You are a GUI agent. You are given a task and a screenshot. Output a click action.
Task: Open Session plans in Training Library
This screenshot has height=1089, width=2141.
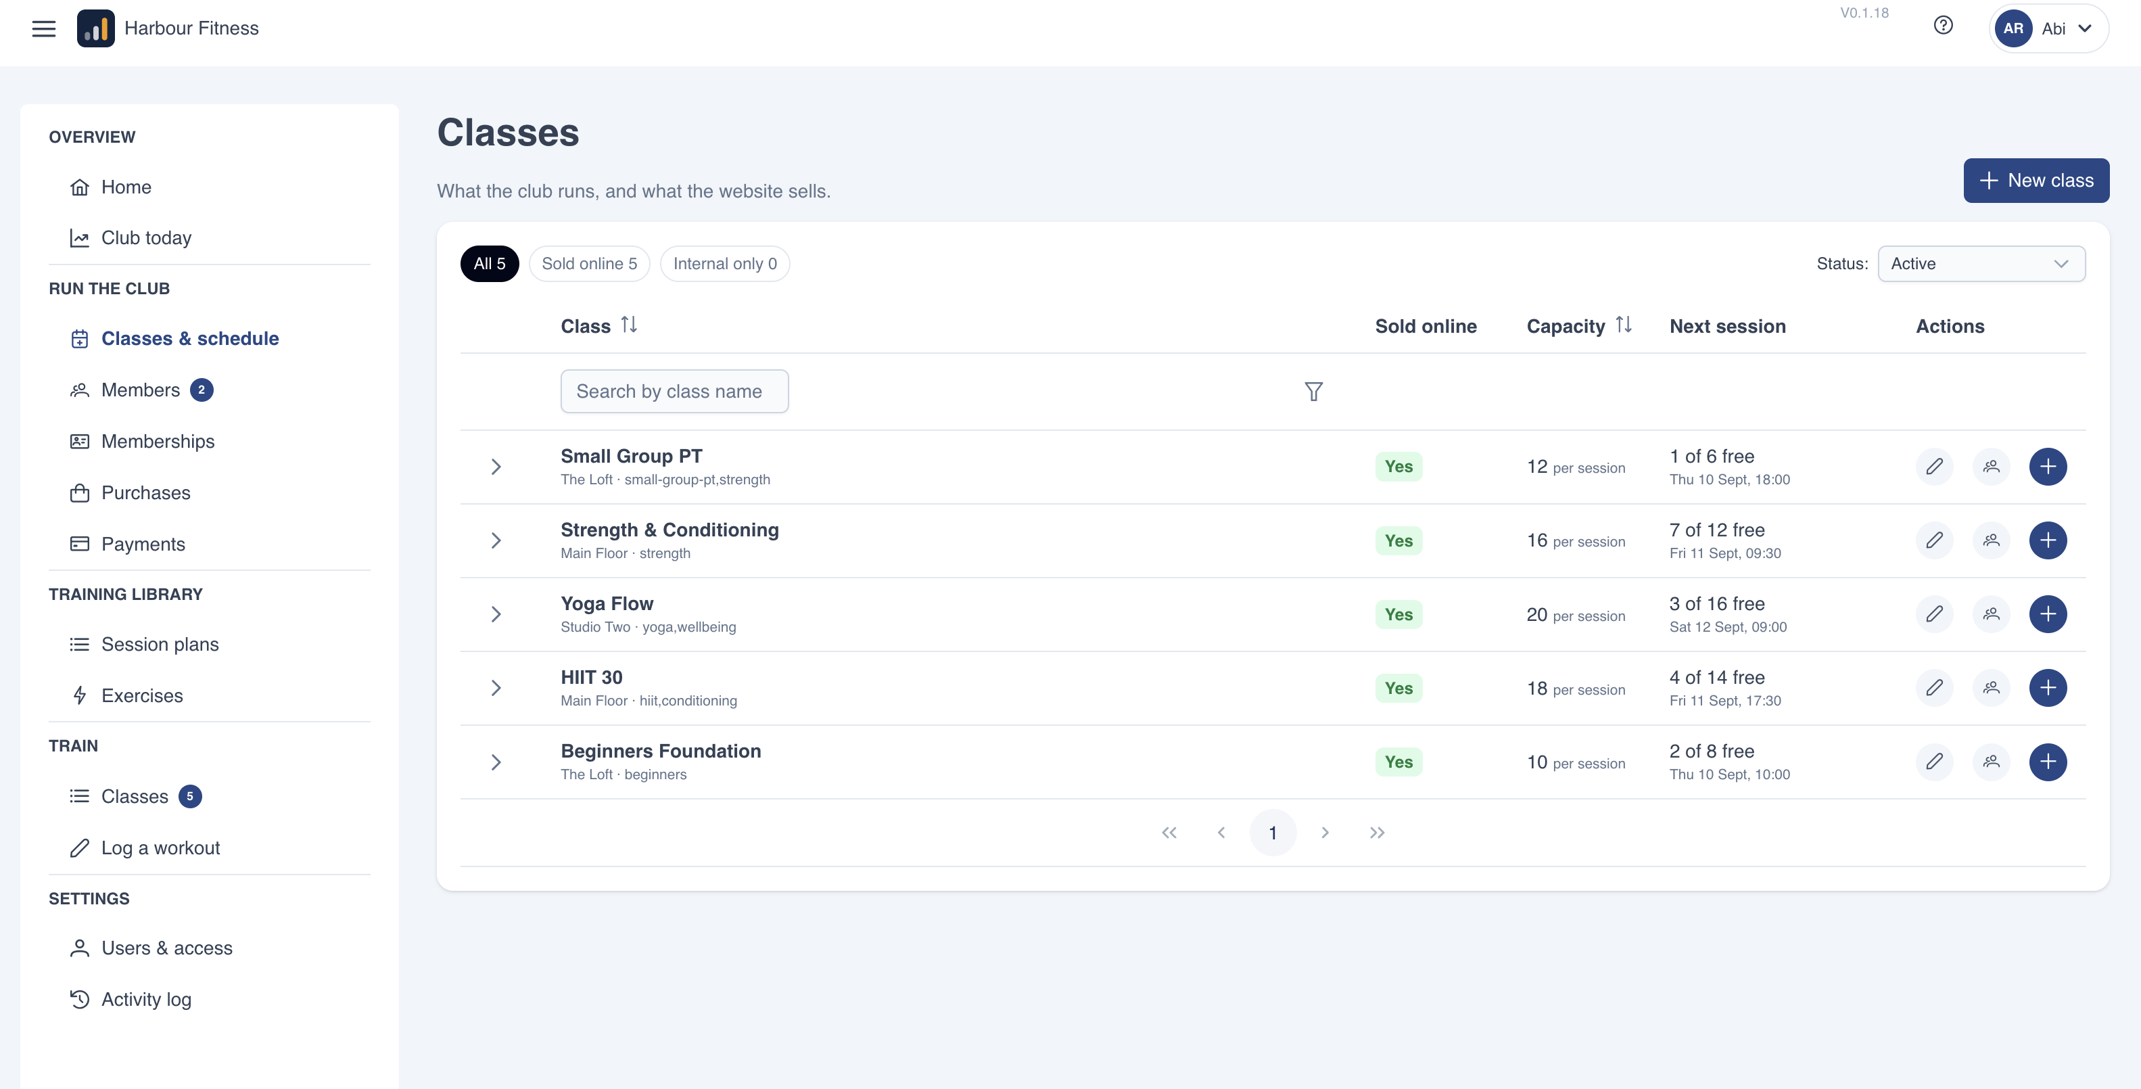click(x=160, y=644)
